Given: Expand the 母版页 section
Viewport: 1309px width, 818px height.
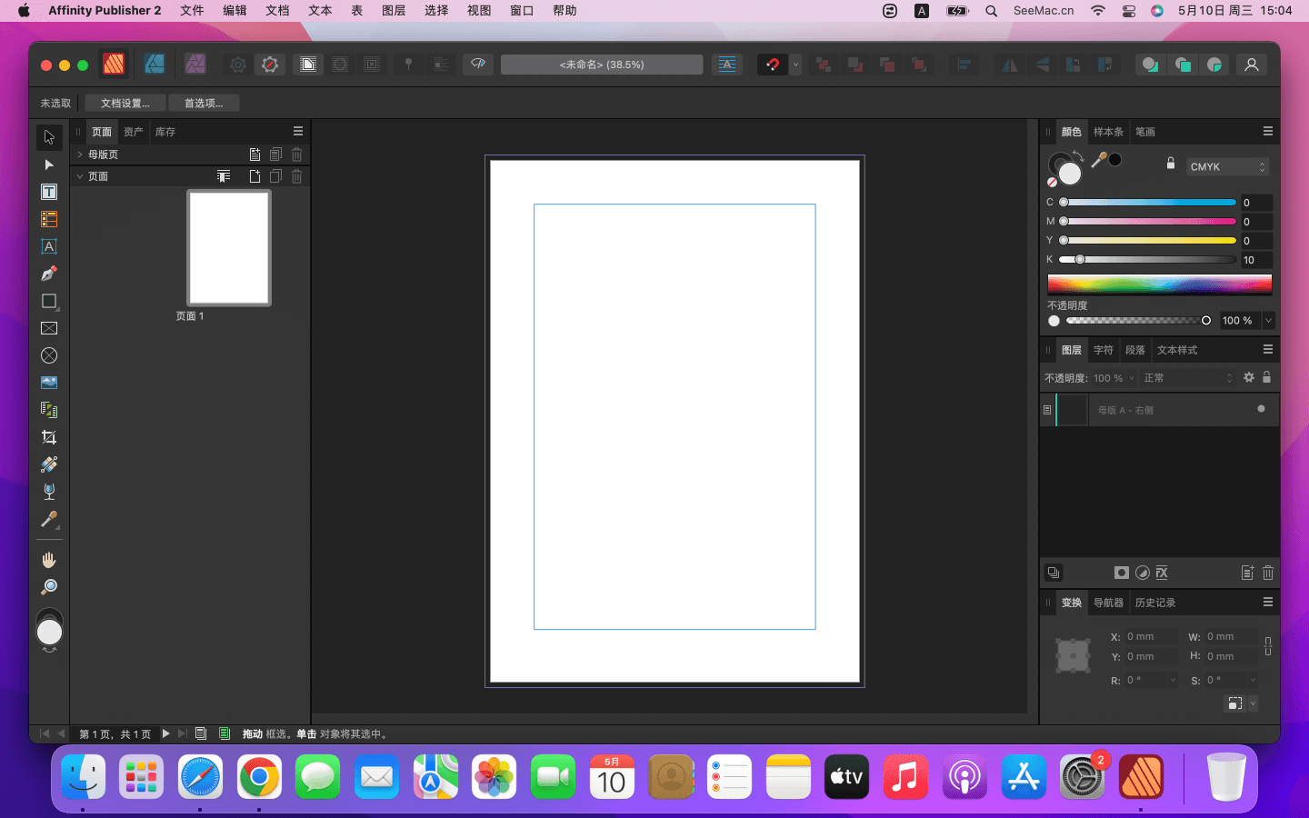Looking at the screenshot, I should point(80,155).
